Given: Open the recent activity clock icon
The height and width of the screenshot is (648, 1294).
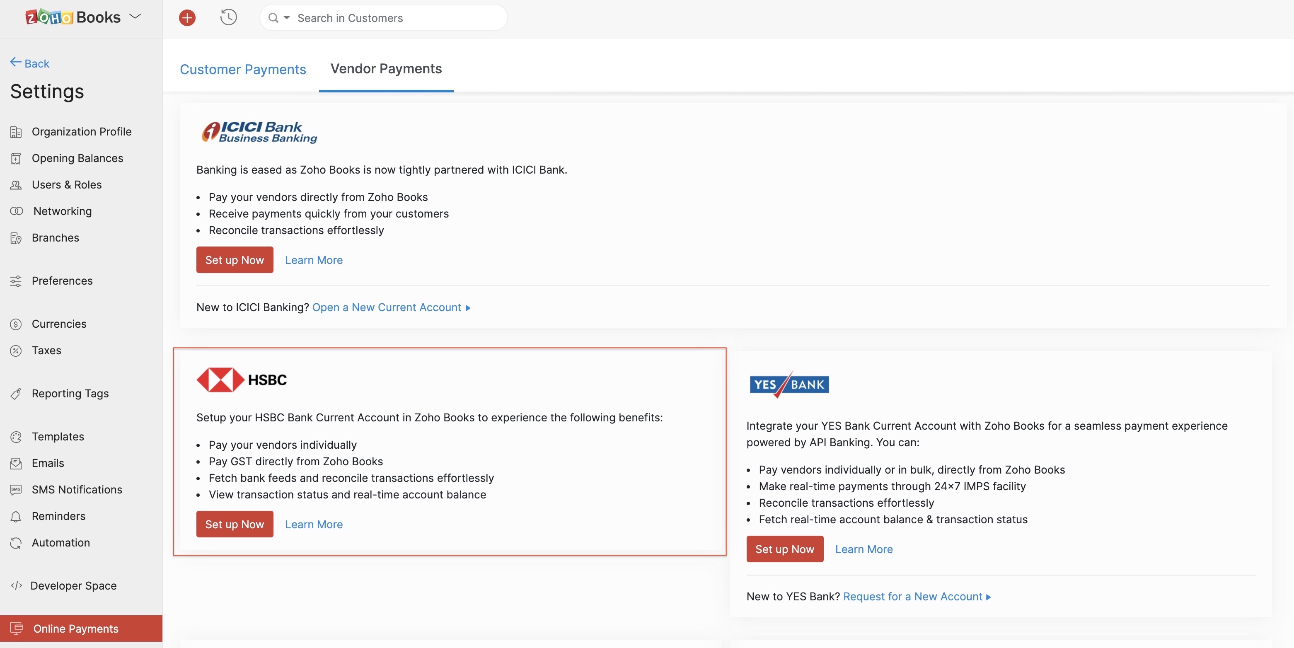Looking at the screenshot, I should (229, 17).
